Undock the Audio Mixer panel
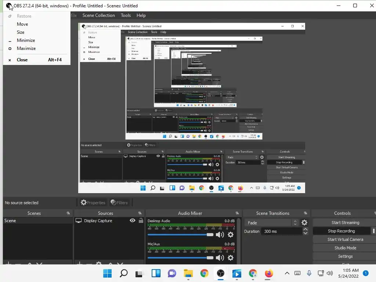The image size is (376, 282). [x=237, y=213]
